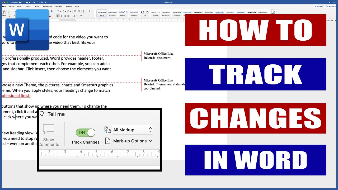Apply the Emphasis style

(177, 13)
